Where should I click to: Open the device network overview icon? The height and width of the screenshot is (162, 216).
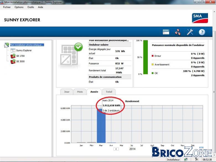tap(178, 32)
